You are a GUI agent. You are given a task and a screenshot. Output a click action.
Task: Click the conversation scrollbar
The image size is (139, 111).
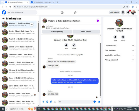point(100,70)
